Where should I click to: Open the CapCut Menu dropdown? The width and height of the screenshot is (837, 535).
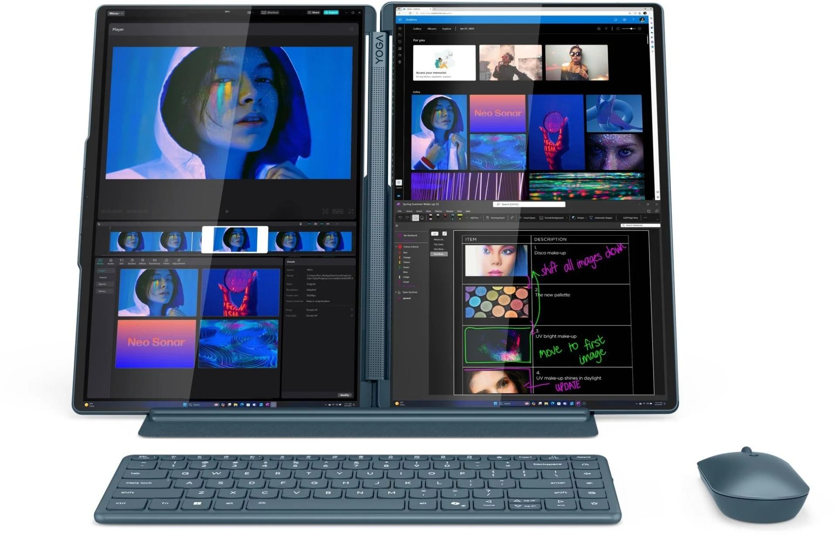click(x=116, y=14)
